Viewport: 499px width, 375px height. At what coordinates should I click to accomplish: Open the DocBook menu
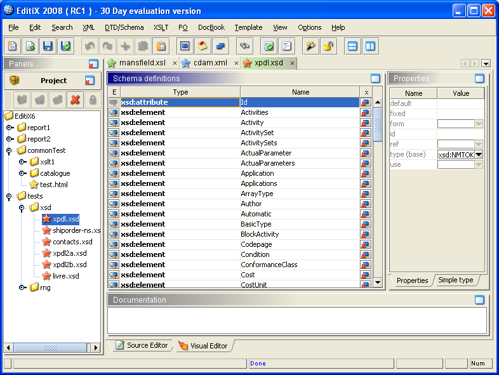(211, 27)
